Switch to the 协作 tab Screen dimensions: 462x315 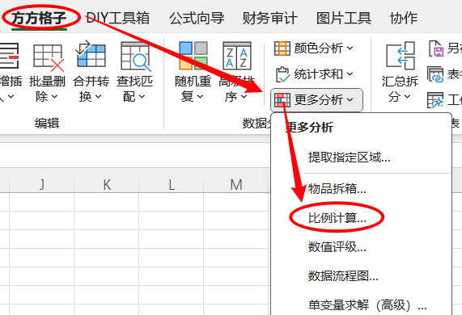pos(404,18)
